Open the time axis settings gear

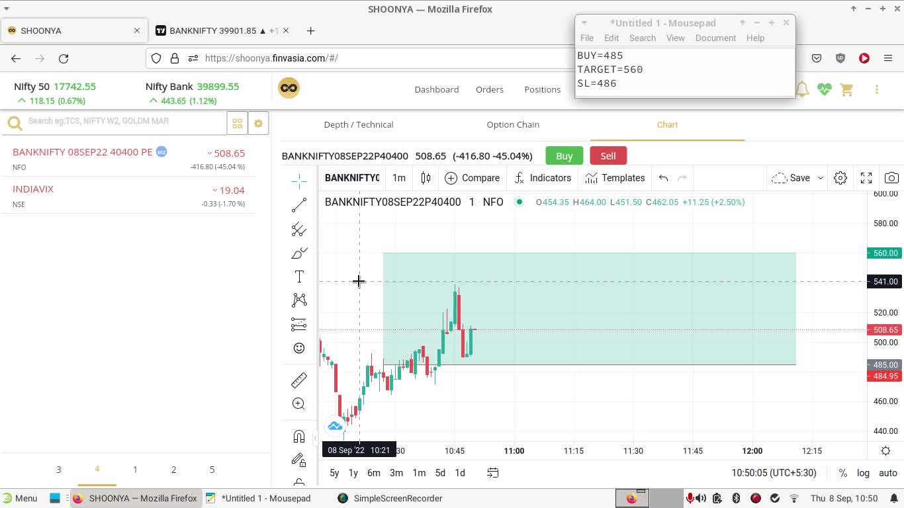[x=885, y=451]
